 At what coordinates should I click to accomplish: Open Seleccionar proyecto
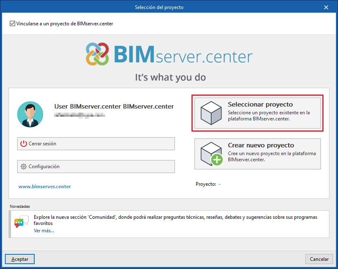click(x=258, y=113)
